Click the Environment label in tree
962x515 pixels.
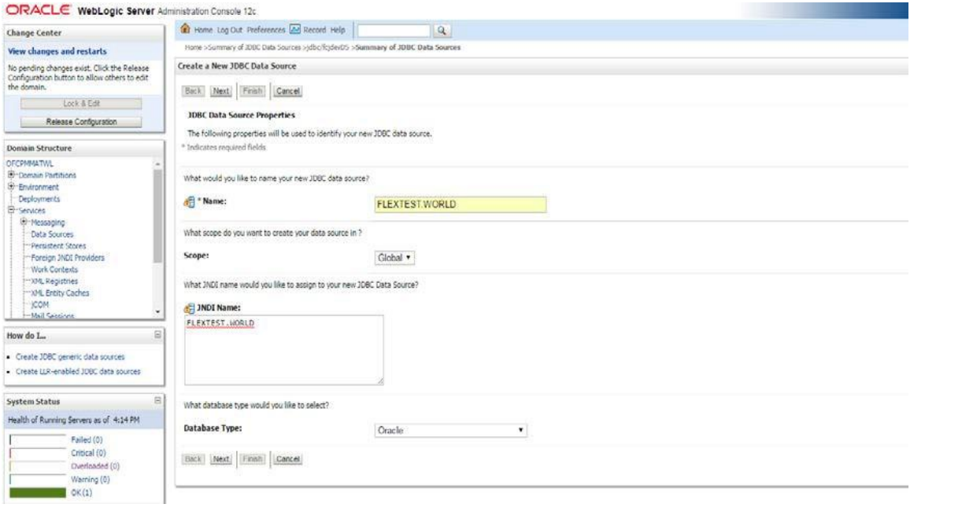(38, 187)
